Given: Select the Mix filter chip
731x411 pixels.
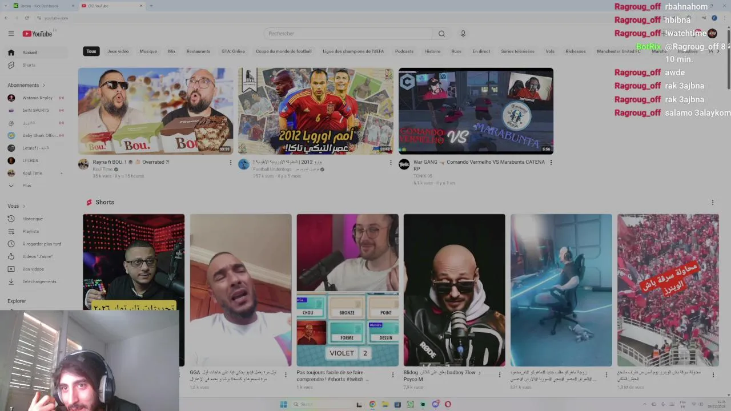Looking at the screenshot, I should (171, 51).
